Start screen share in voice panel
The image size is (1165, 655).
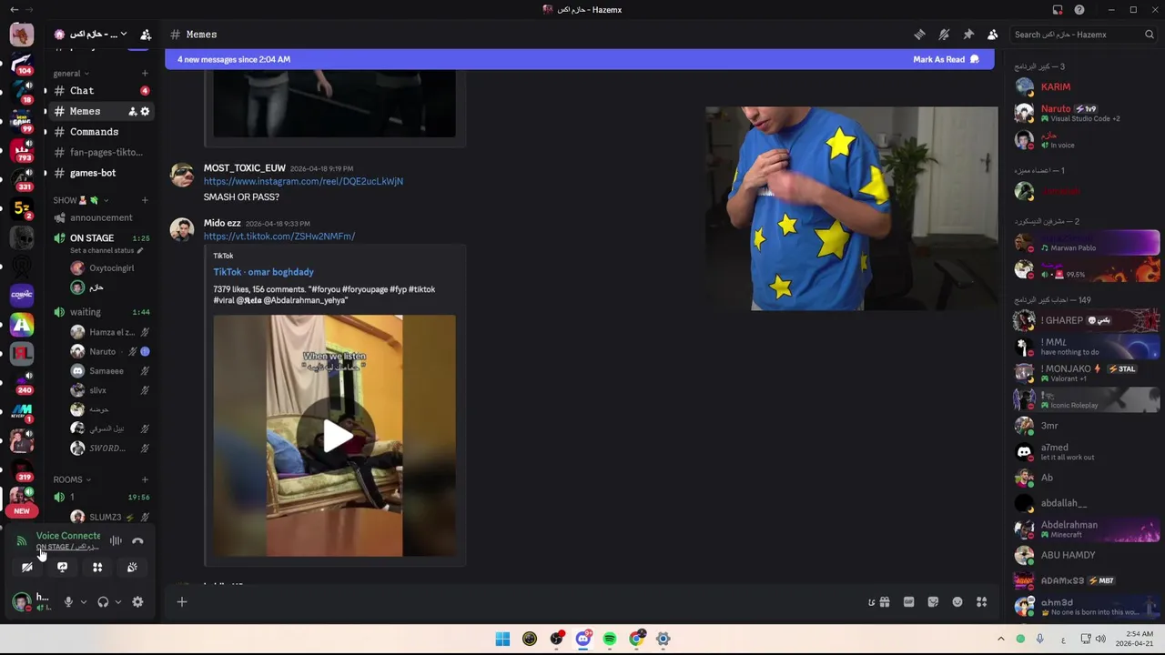pyautogui.click(x=62, y=567)
